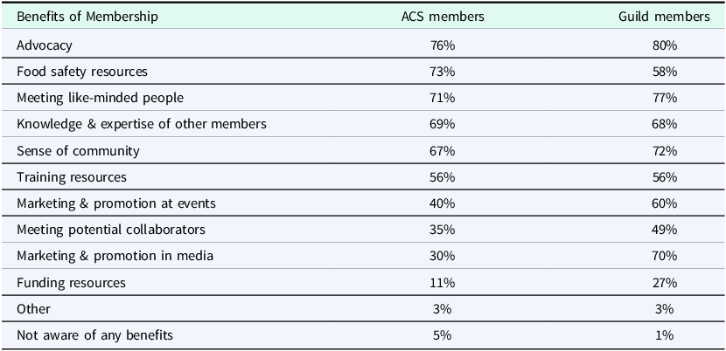Click "Marketing & promotion at events" label
This screenshot has width=726, height=351.
[x=115, y=203]
